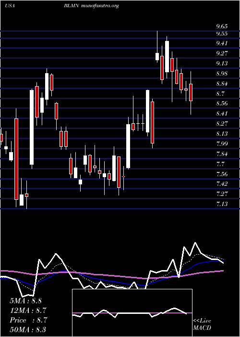Select the 7.27 price level label

click(x=222, y=194)
